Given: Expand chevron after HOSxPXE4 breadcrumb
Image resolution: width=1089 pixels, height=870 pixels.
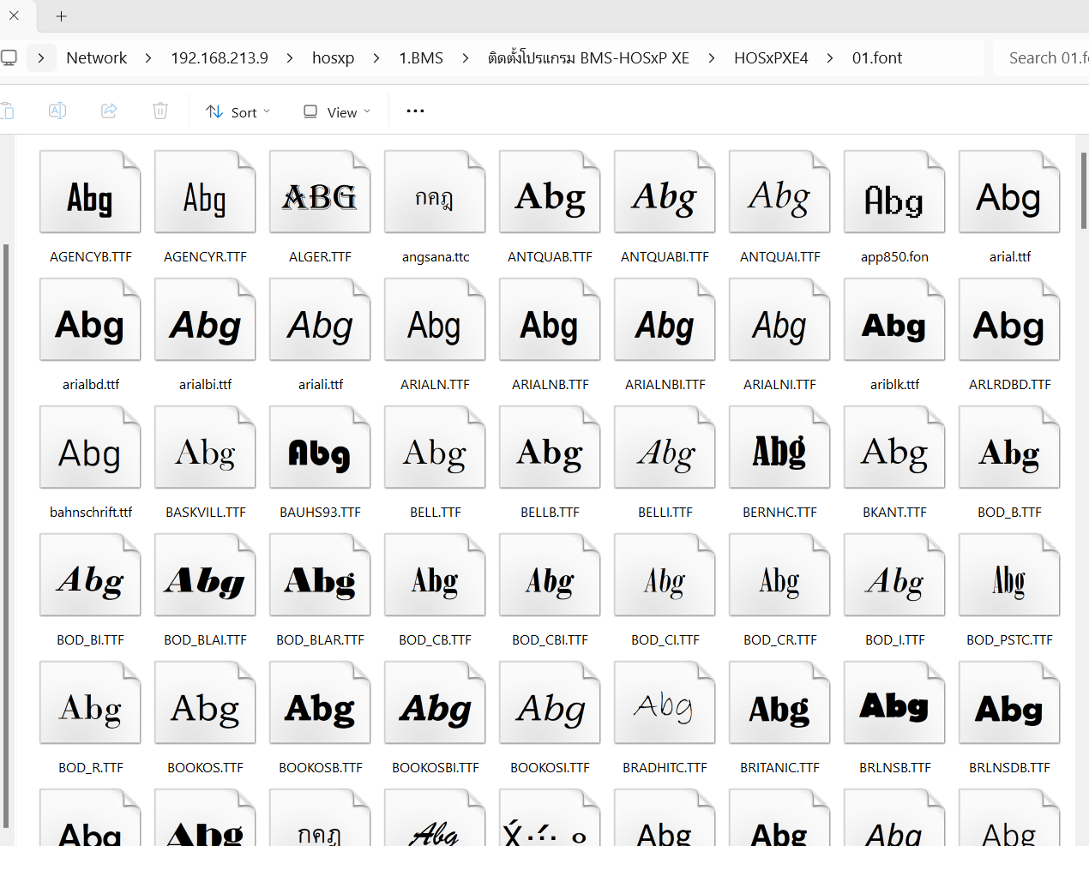Looking at the screenshot, I should (830, 57).
